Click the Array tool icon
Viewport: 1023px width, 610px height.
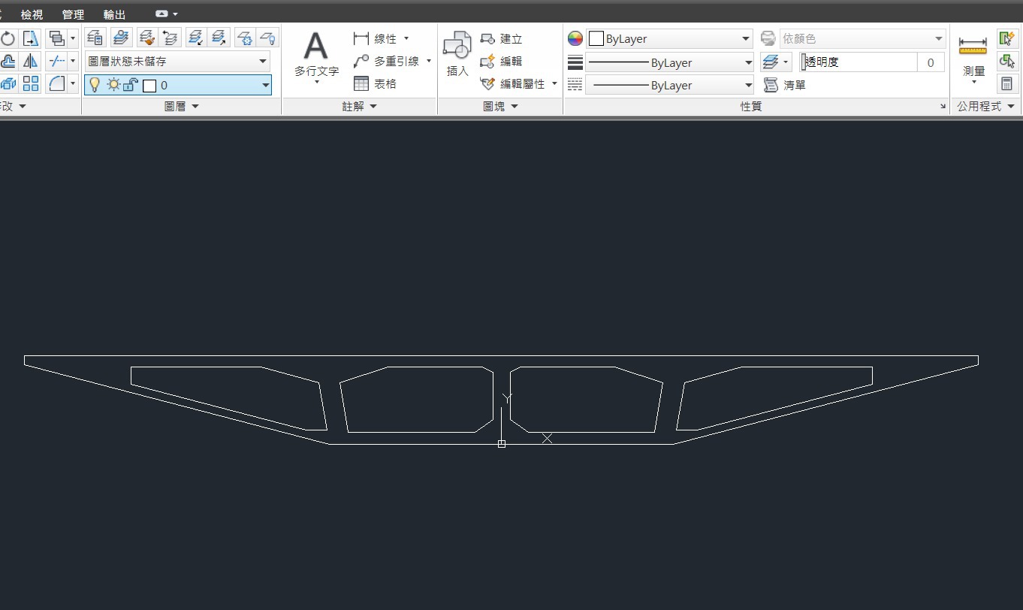coord(31,83)
